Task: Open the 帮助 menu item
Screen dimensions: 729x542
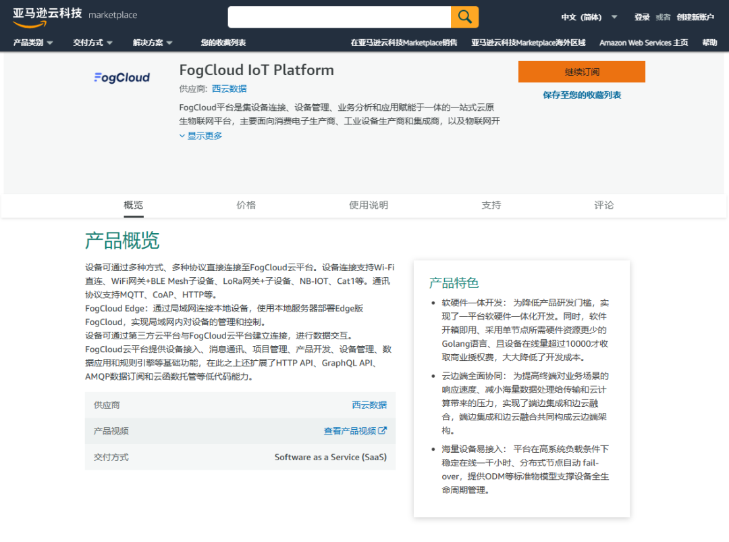Action: pyautogui.click(x=709, y=43)
